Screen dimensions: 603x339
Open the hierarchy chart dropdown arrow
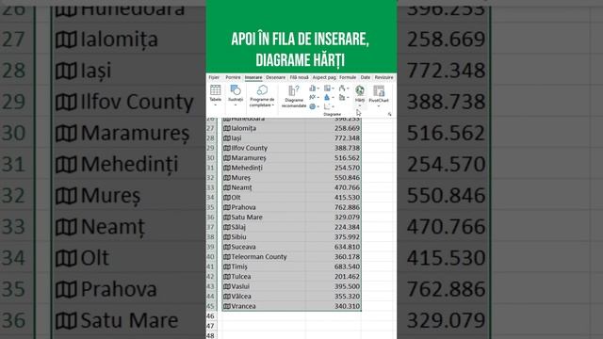pyautogui.click(x=333, y=89)
